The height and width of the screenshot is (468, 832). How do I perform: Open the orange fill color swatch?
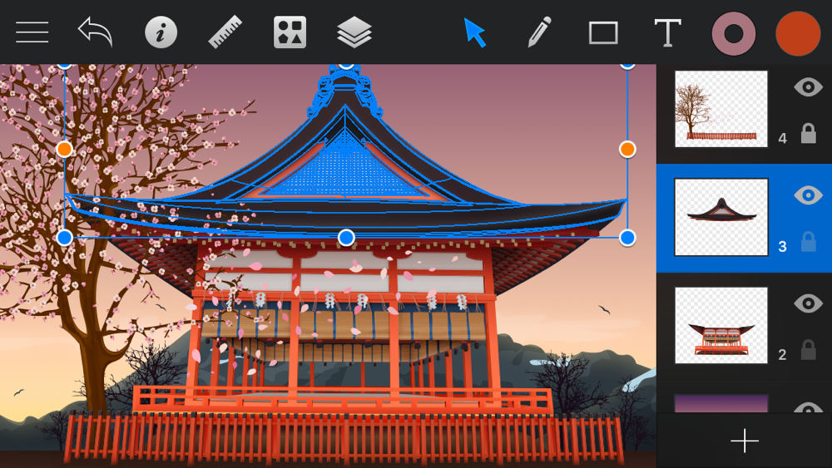(x=798, y=33)
